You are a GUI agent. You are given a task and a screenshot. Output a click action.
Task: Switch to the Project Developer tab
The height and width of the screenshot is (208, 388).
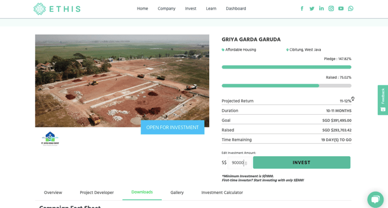[x=97, y=192]
